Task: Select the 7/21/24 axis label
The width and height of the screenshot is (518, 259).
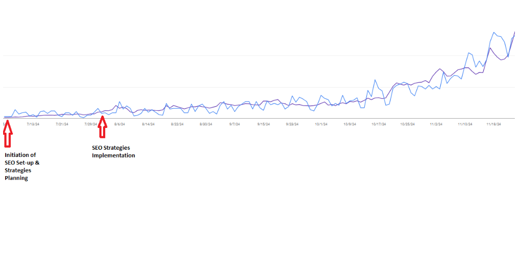Action: (x=62, y=124)
